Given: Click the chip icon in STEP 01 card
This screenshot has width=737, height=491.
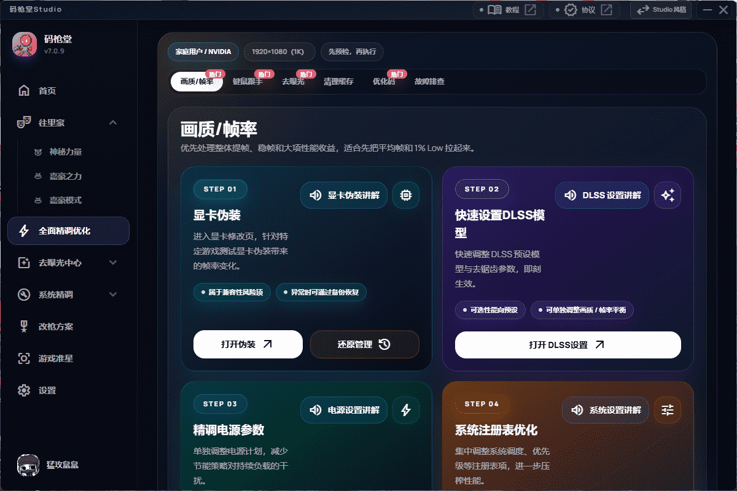Looking at the screenshot, I should point(406,196).
